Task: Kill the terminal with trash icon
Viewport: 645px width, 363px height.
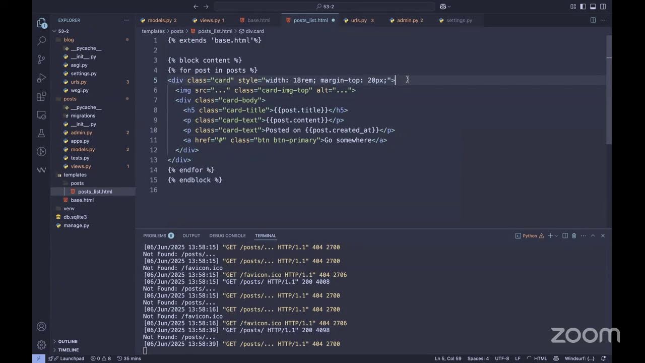Action: click(x=574, y=235)
